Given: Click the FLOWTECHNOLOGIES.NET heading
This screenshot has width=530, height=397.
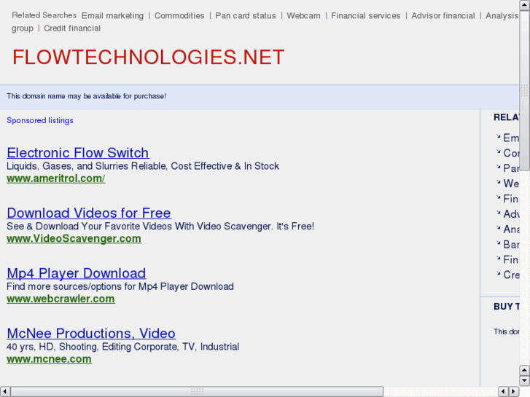Looking at the screenshot, I should tap(149, 57).
